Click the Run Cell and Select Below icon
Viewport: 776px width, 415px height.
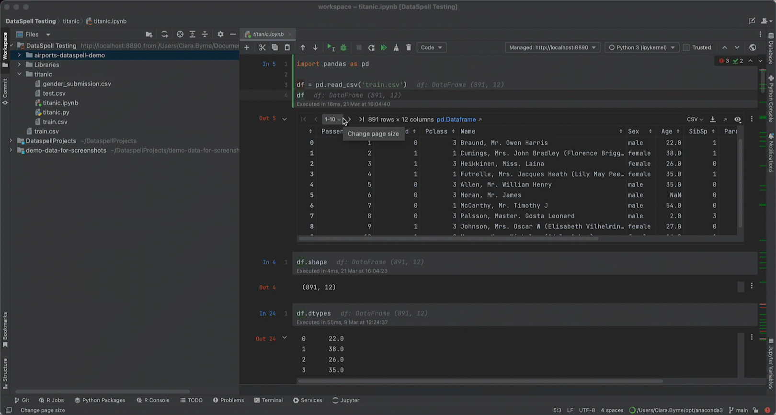pyautogui.click(x=331, y=47)
